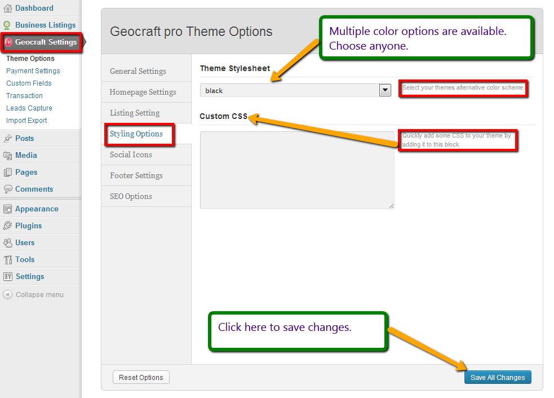This screenshot has height=398, width=554.
Task: Open Import Export submenu link
Action: [x=26, y=121]
